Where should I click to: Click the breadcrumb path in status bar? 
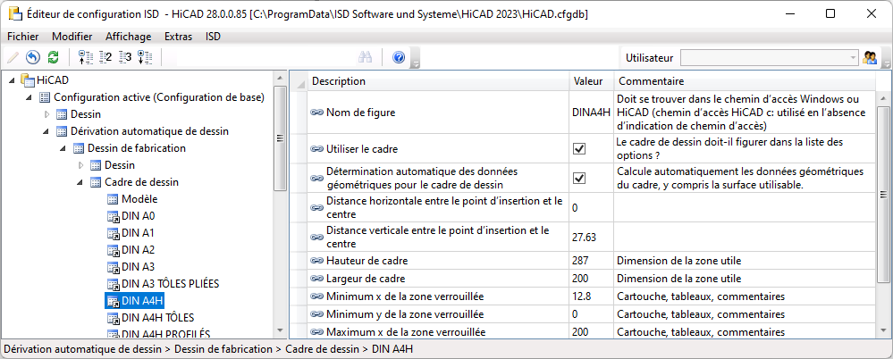(207, 349)
